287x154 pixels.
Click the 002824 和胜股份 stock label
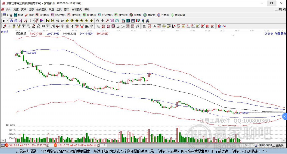click(x=275, y=34)
